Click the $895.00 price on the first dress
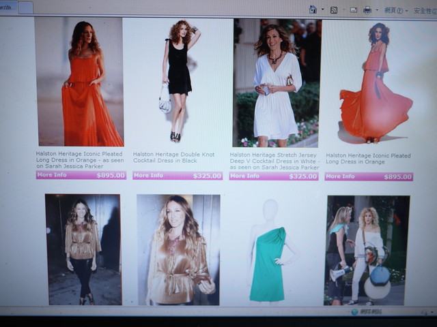437x327 pixels. [111, 175]
